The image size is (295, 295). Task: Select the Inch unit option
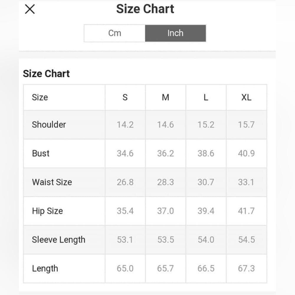click(175, 33)
